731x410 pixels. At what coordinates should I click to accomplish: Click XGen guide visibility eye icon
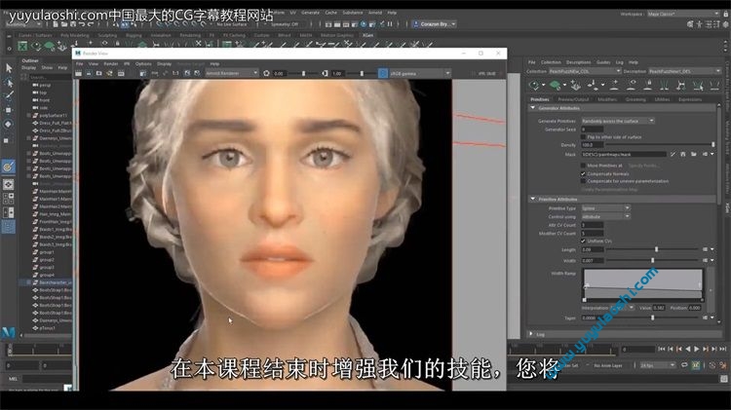pyautogui.click(x=632, y=85)
